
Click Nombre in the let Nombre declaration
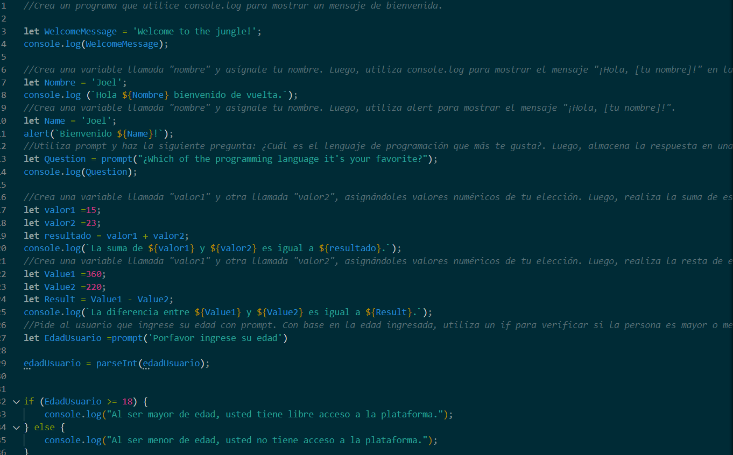pos(60,82)
